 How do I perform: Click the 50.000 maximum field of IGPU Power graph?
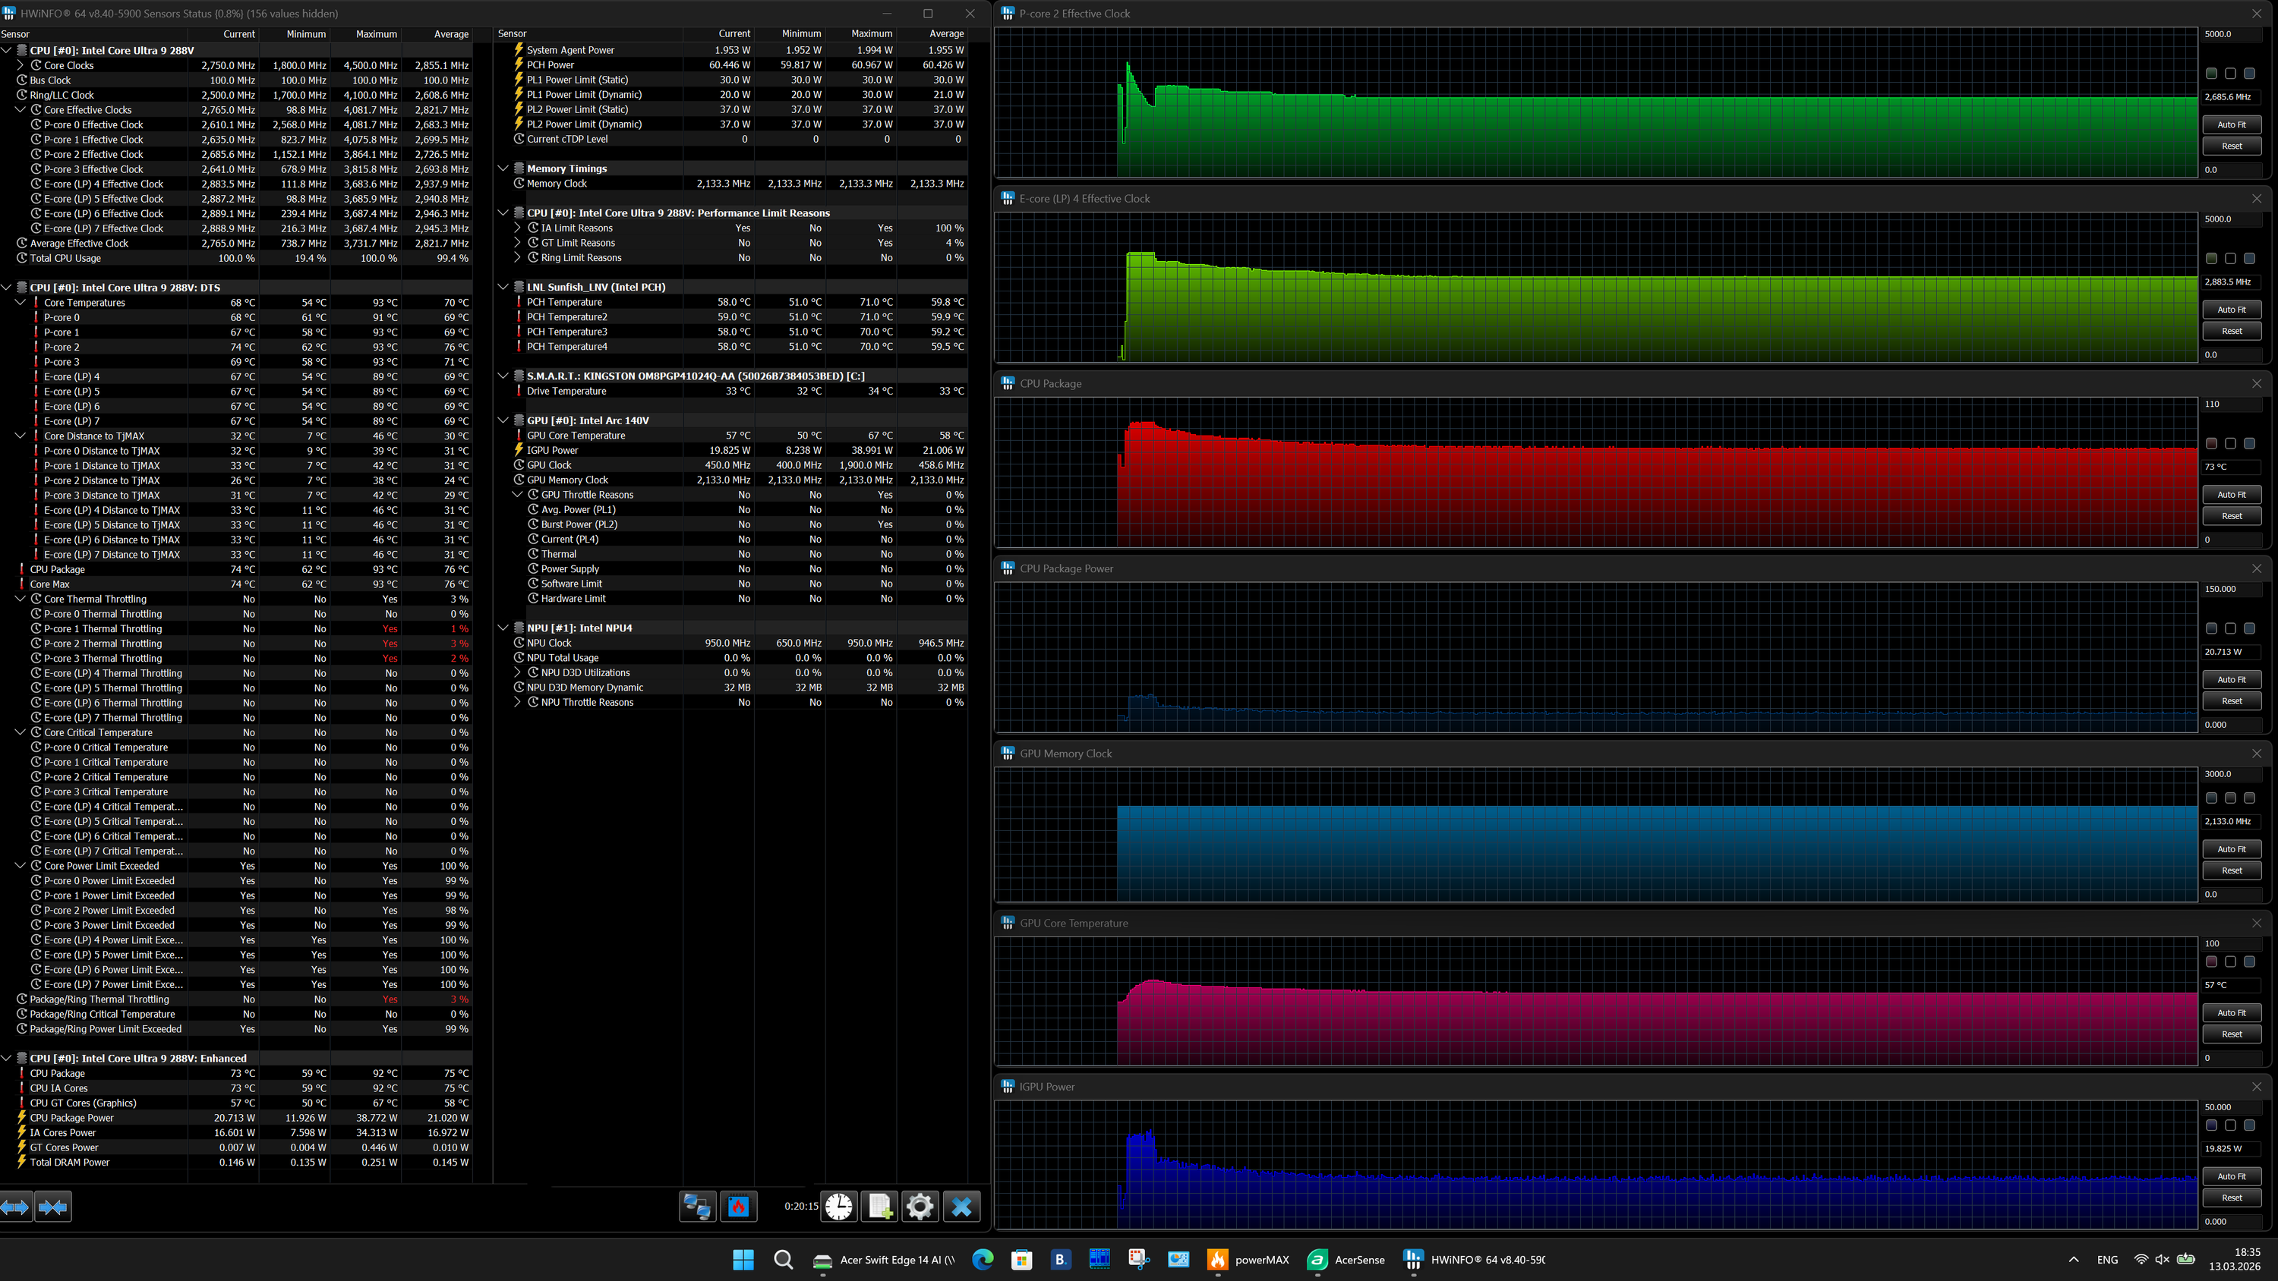point(2231,1107)
